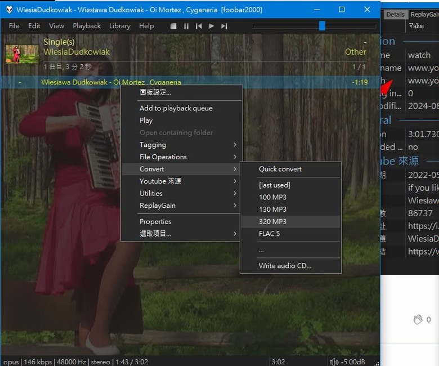Screen dimensions: 439x366
Task: Choose the 130 MP3 preset
Action: click(290, 209)
